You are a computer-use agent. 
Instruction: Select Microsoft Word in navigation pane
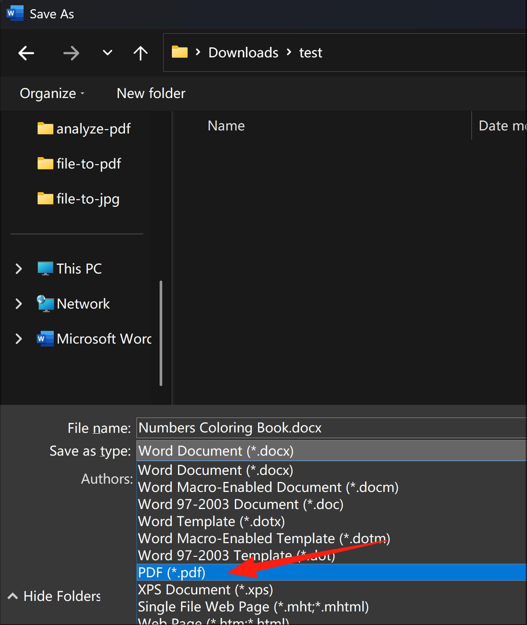pos(104,339)
